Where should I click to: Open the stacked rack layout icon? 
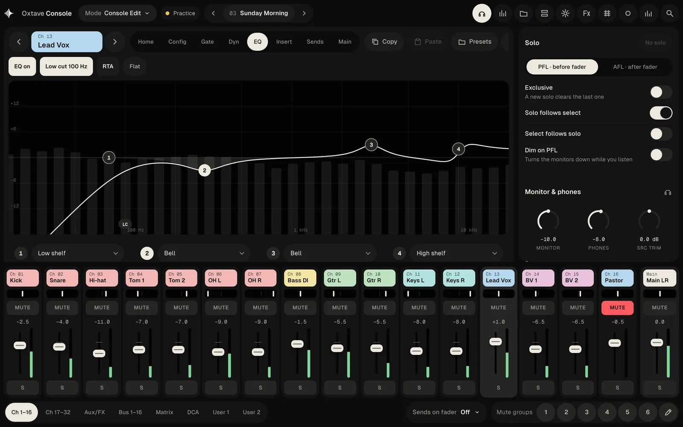click(544, 13)
